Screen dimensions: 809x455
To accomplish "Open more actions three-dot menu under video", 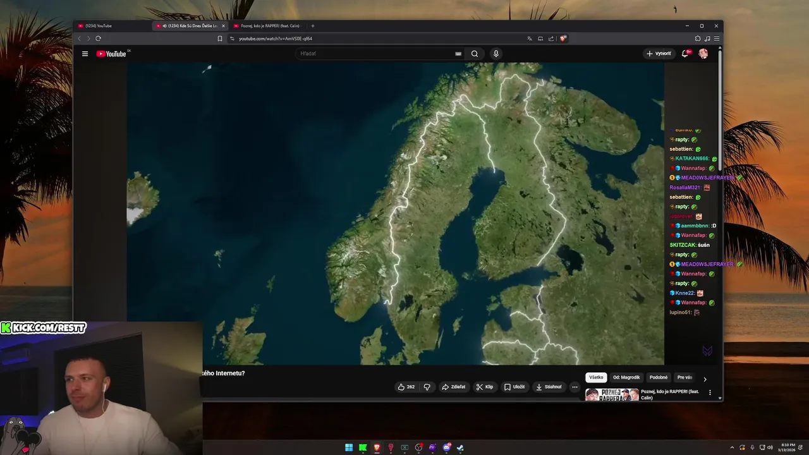I will click(575, 387).
